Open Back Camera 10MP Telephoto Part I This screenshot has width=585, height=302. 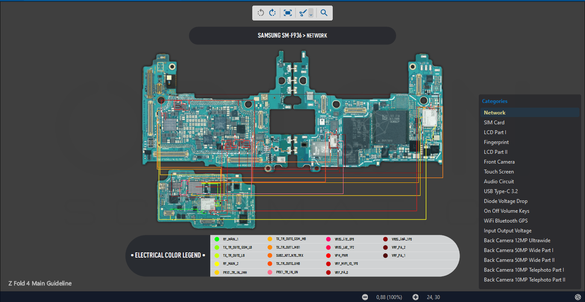(x=530, y=270)
